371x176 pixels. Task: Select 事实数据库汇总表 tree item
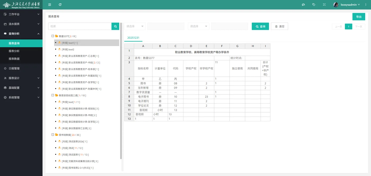coord(77,128)
